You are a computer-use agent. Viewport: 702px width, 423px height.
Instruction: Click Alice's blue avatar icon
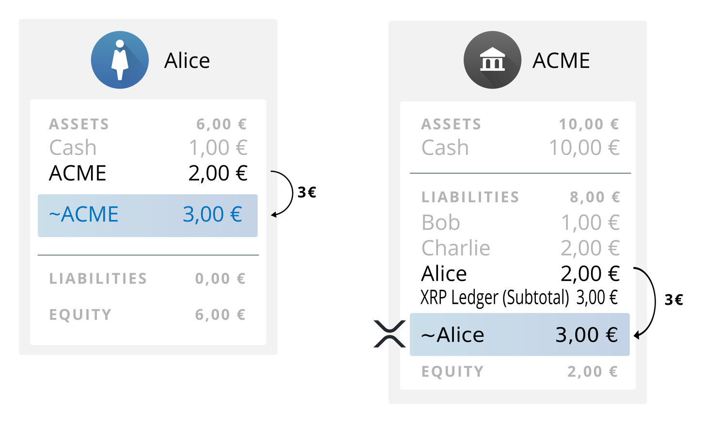coord(120,60)
